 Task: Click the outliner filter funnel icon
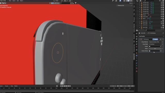(160, 1)
